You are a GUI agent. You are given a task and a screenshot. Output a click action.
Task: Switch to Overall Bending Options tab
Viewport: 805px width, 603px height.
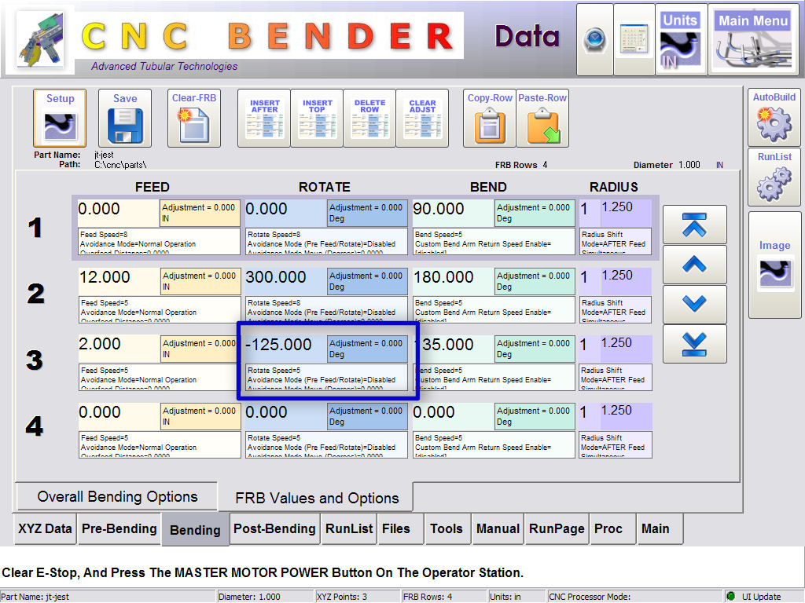[117, 497]
